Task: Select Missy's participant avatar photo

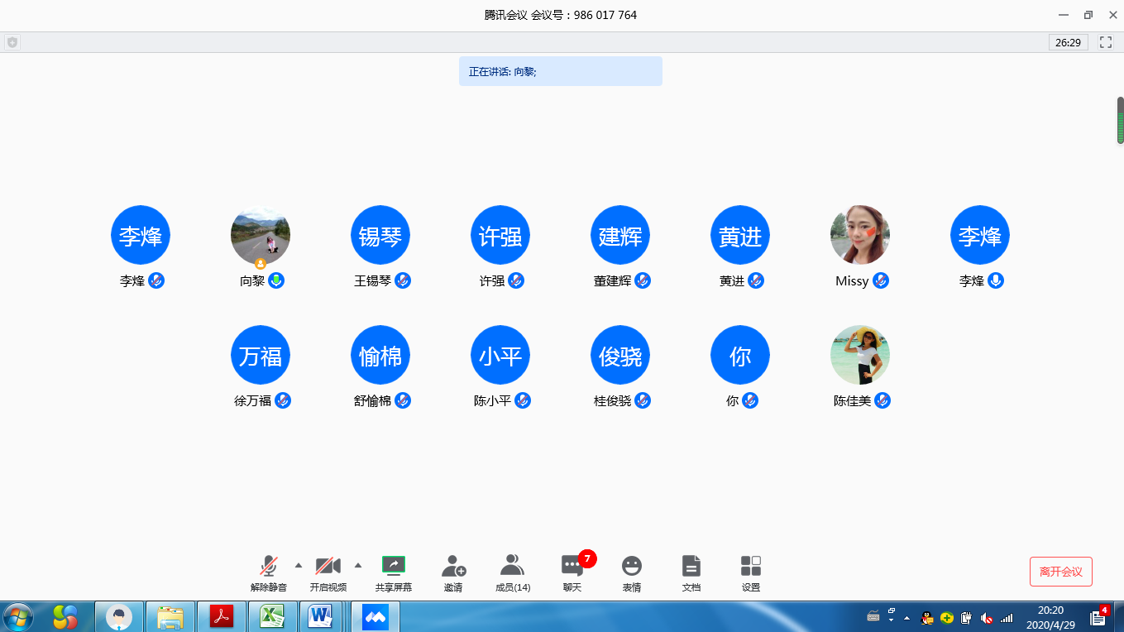Action: tap(860, 235)
